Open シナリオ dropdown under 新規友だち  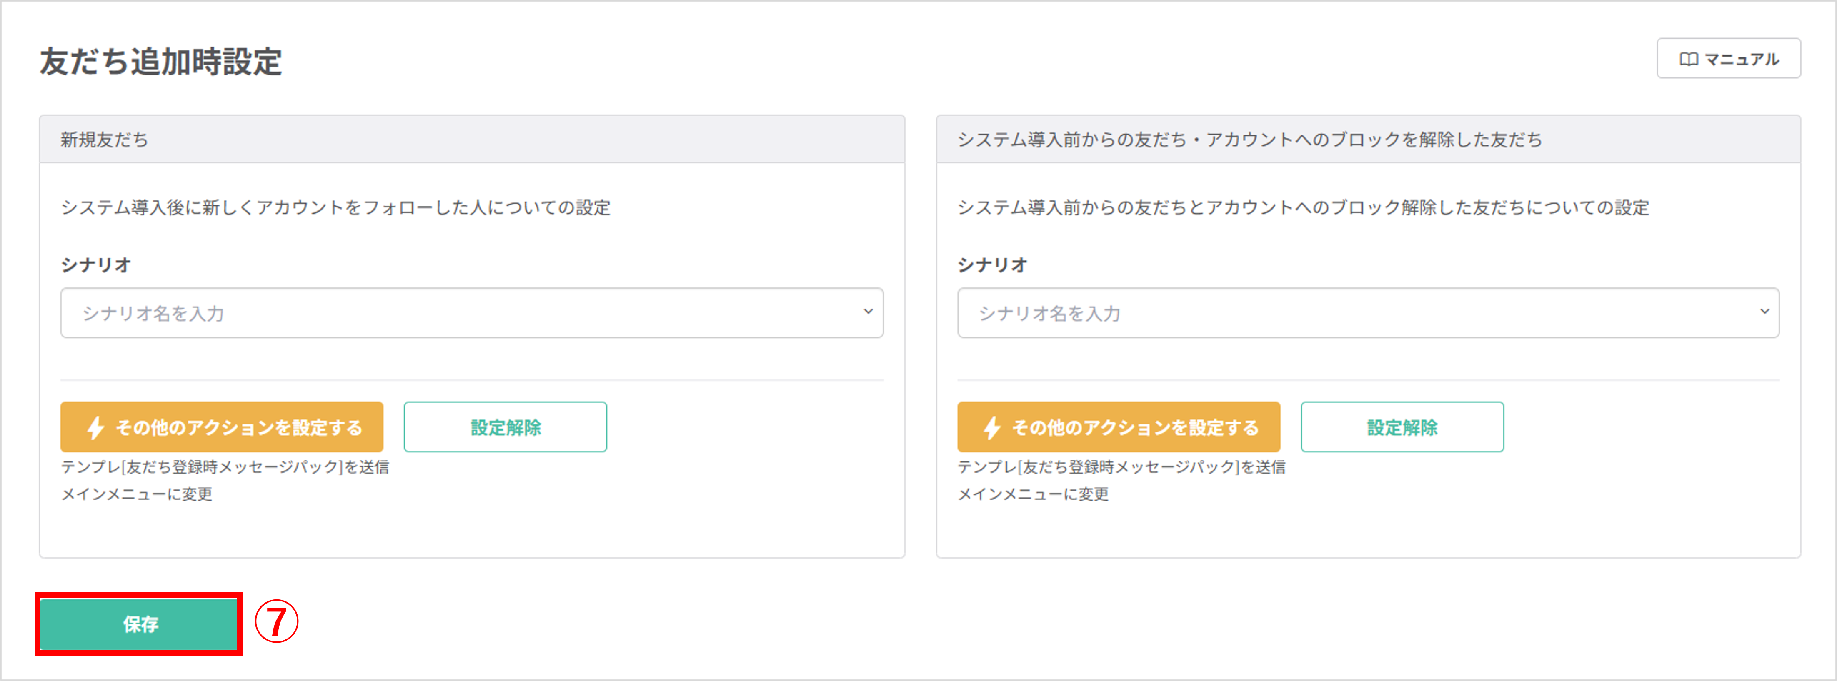click(471, 313)
